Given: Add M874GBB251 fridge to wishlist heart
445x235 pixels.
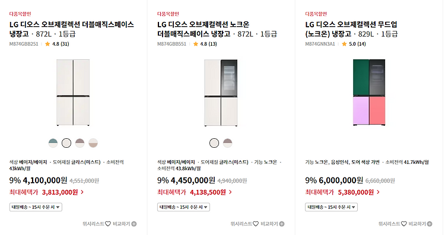Looking at the screenshot, I should 108,224.
